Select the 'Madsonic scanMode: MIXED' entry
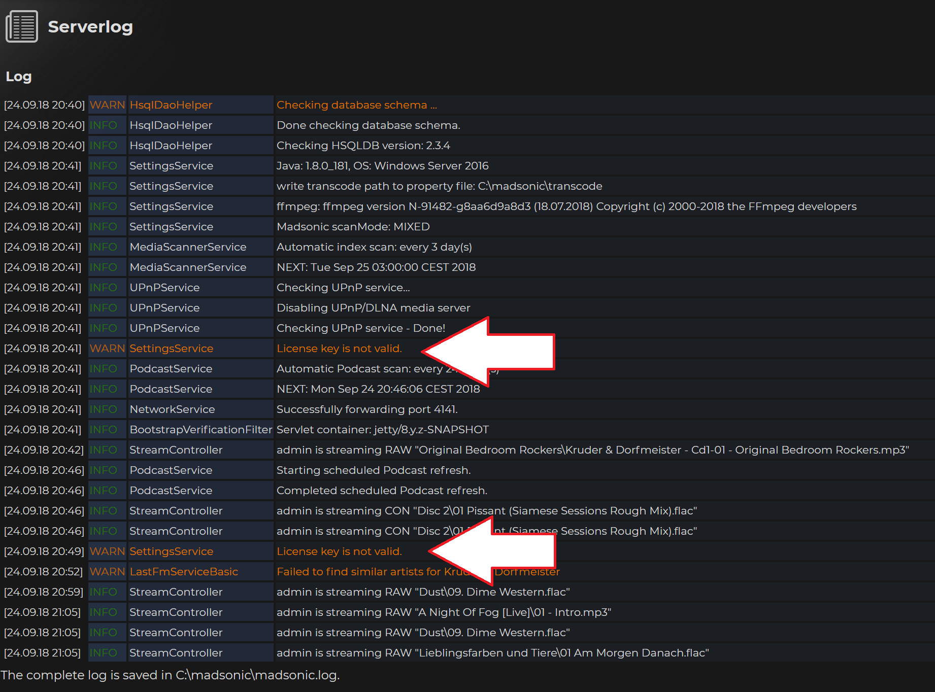 353,227
